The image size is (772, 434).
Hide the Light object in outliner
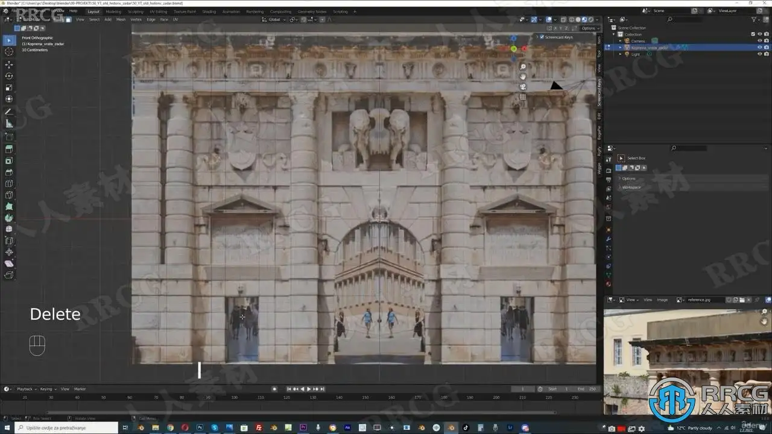tap(759, 54)
